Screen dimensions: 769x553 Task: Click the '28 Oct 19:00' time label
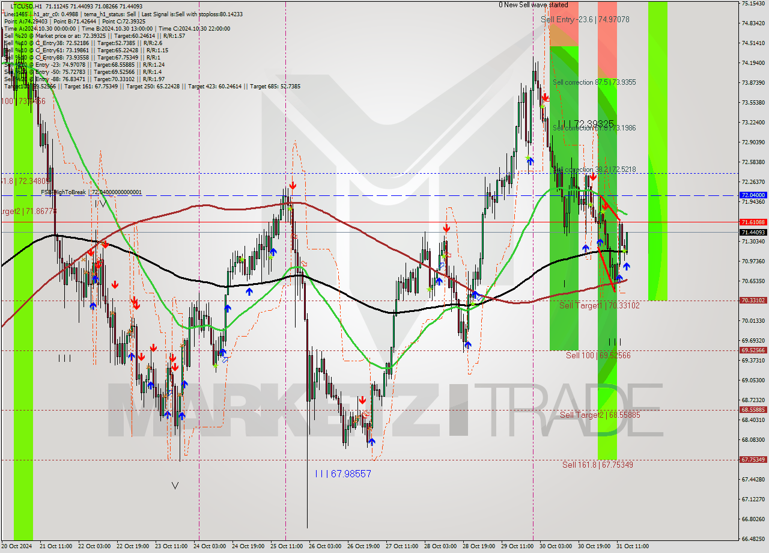pyautogui.click(x=479, y=546)
